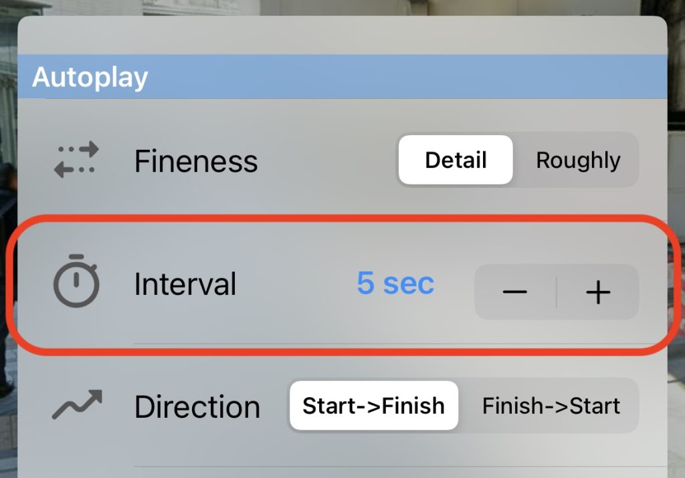685x478 pixels.
Task: Click the Interval stopwatch icon
Action: click(x=76, y=281)
